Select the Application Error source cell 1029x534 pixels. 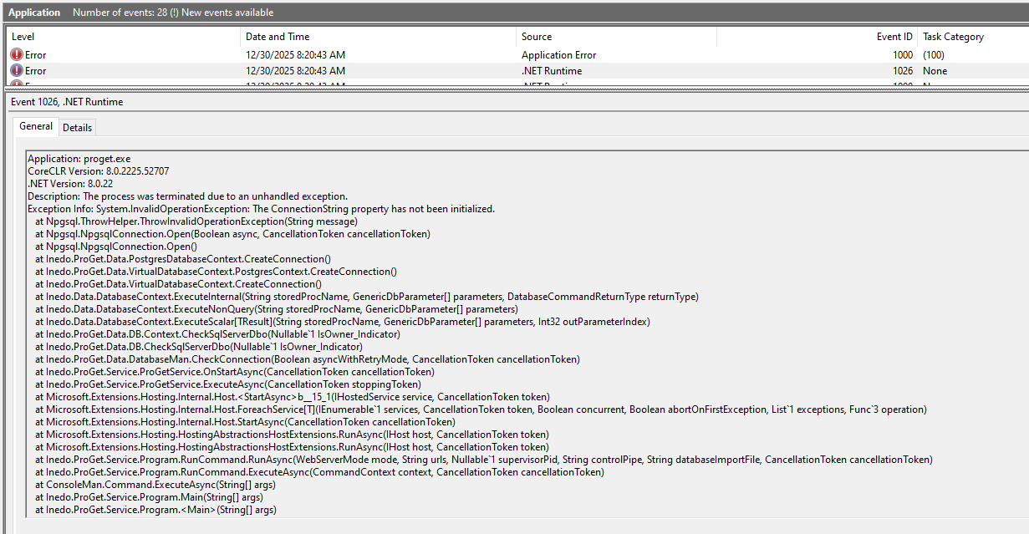click(558, 55)
